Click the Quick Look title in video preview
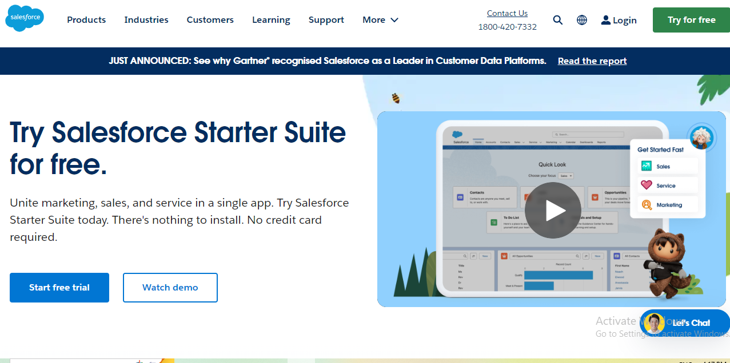 (552, 164)
